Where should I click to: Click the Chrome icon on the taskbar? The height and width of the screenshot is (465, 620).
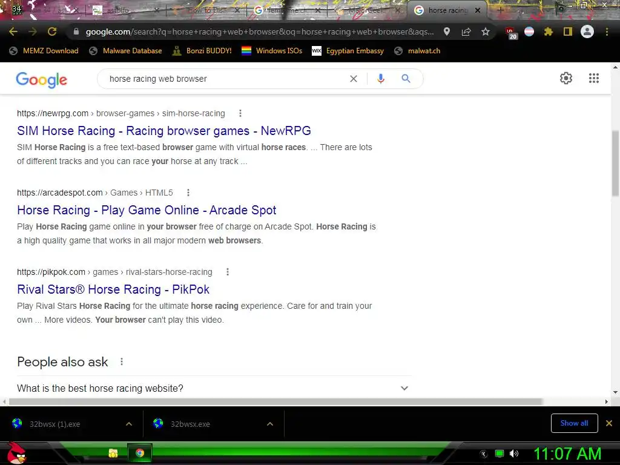[x=140, y=453]
